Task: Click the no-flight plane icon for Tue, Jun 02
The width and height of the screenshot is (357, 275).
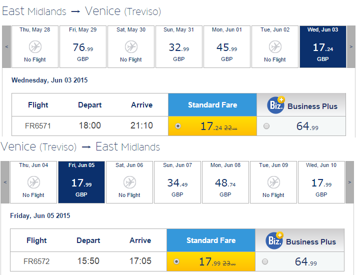Action: (275, 46)
